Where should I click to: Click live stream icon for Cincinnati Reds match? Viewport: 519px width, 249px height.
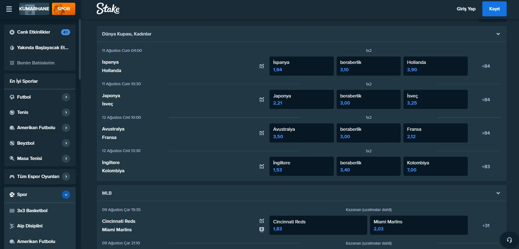(x=262, y=230)
